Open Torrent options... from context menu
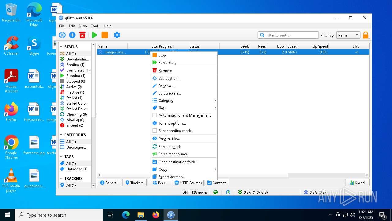Screen dimensions: 392x221 point(184,123)
